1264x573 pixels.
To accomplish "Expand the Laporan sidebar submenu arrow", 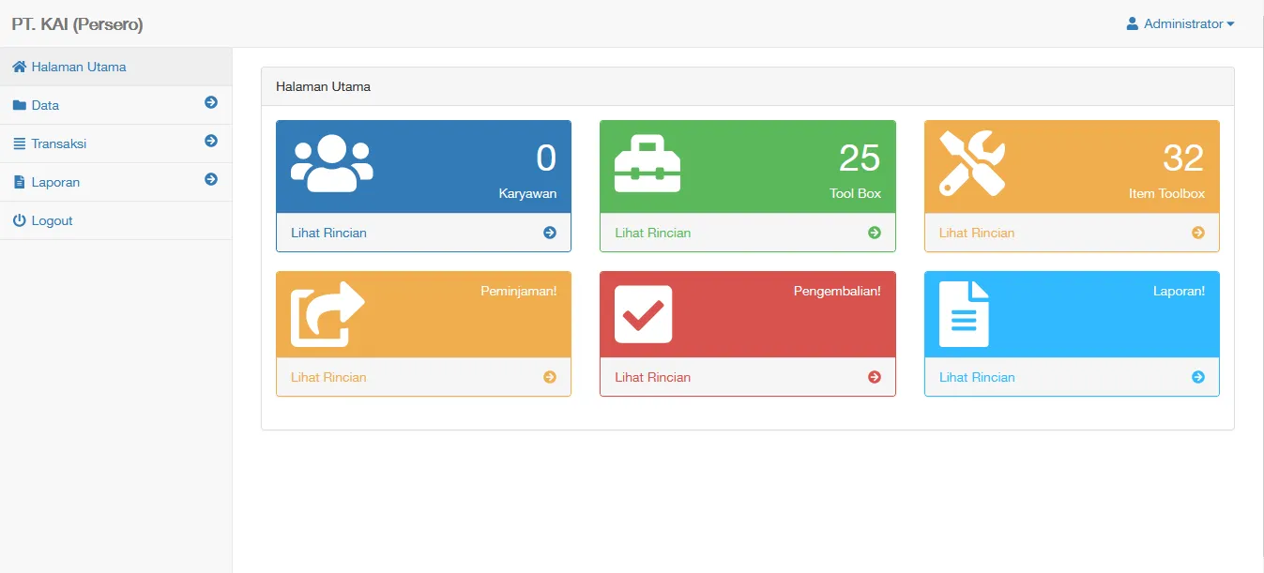I will coord(211,179).
